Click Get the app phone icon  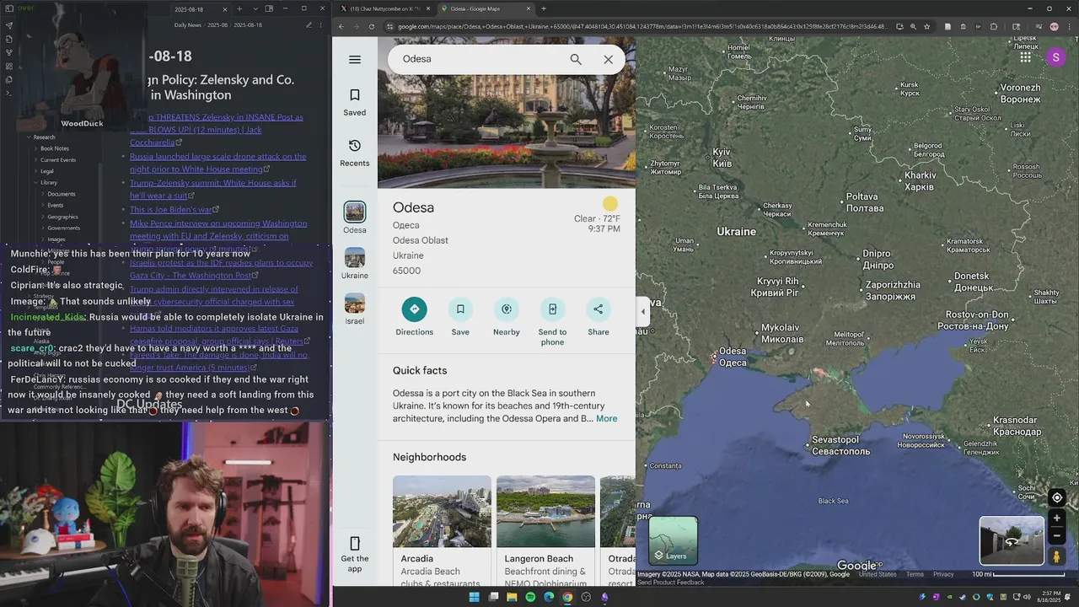(355, 544)
